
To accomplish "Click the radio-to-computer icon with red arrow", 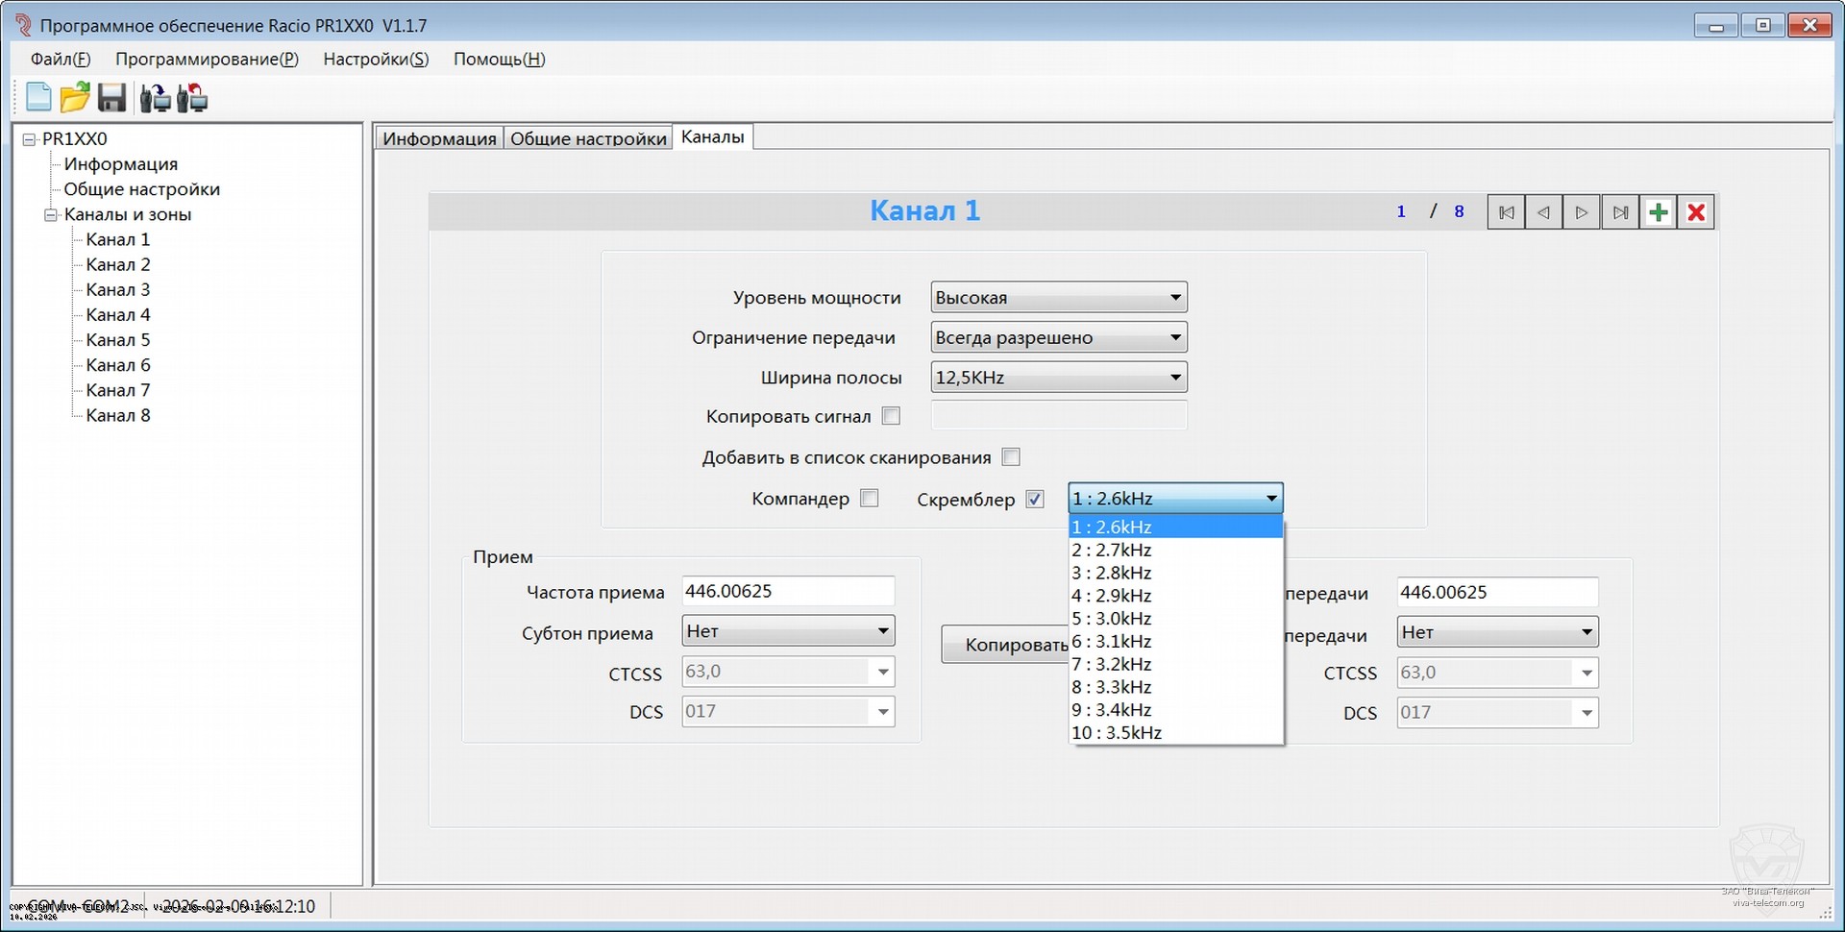I will pos(193,98).
